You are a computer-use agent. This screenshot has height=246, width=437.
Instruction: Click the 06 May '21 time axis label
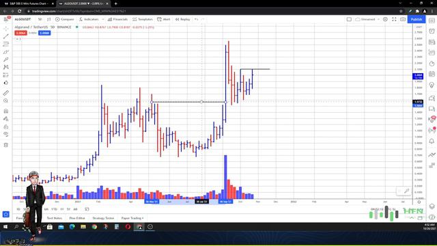coord(152,202)
